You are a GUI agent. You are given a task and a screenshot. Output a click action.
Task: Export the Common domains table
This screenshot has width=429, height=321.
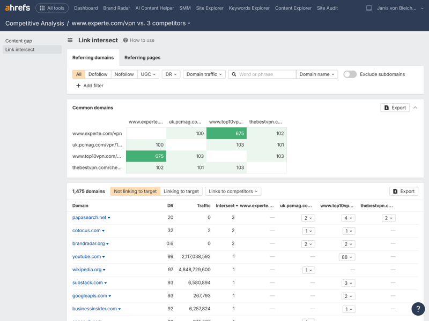pos(395,108)
